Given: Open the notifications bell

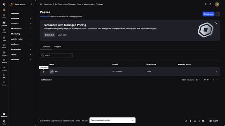Looking at the screenshot, I should (x=210, y=4).
